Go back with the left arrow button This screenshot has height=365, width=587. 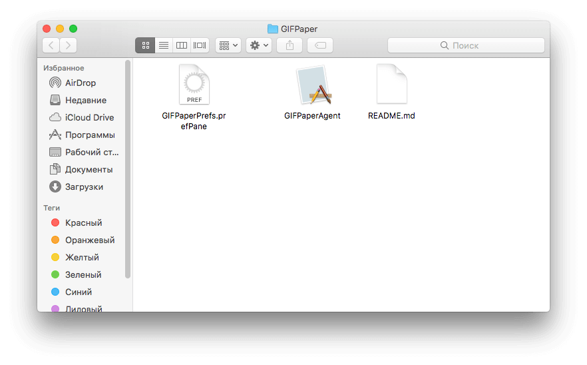click(51, 45)
